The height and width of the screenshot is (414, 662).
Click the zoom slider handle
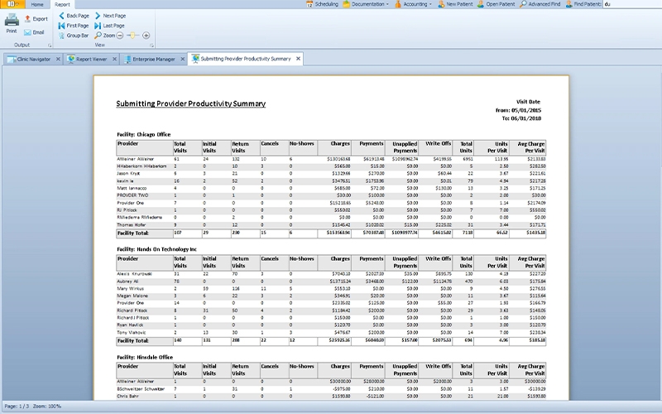pos(133,36)
